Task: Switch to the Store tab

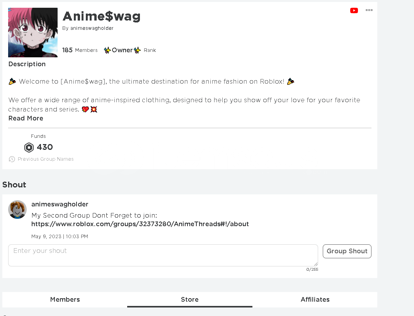Action: point(189,300)
